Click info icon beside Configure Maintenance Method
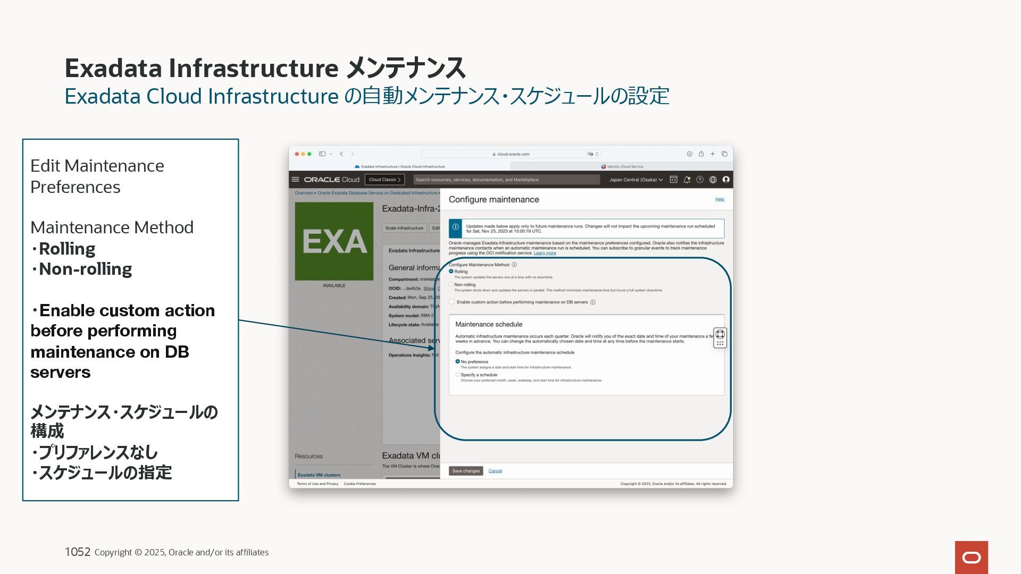The width and height of the screenshot is (1021, 574). (514, 265)
